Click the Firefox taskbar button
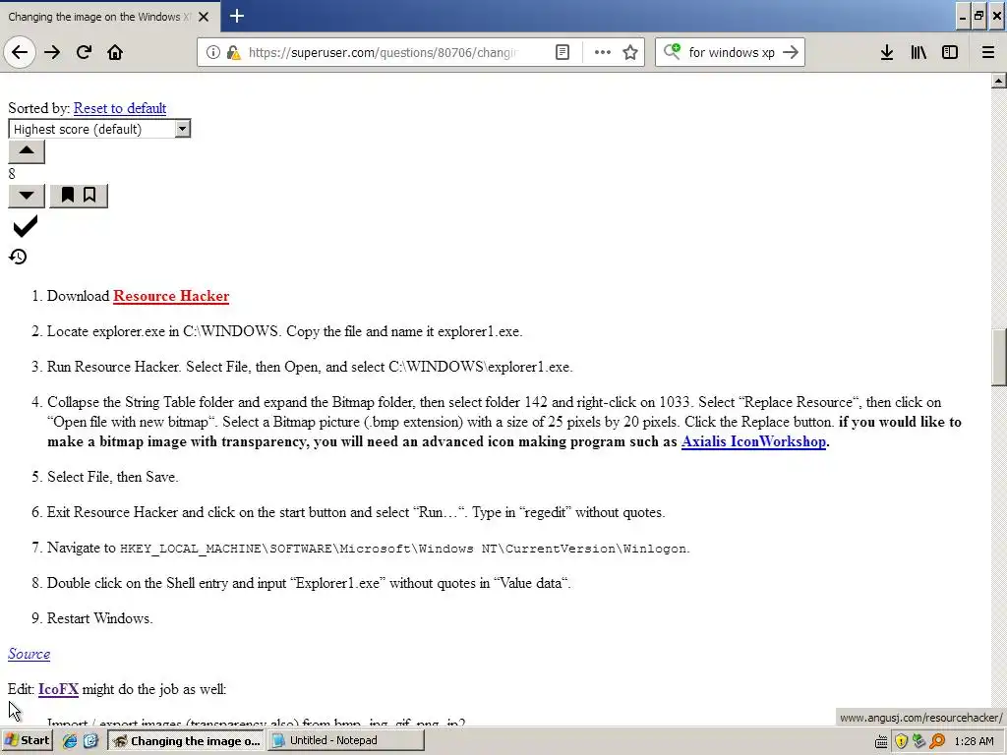 [186, 741]
